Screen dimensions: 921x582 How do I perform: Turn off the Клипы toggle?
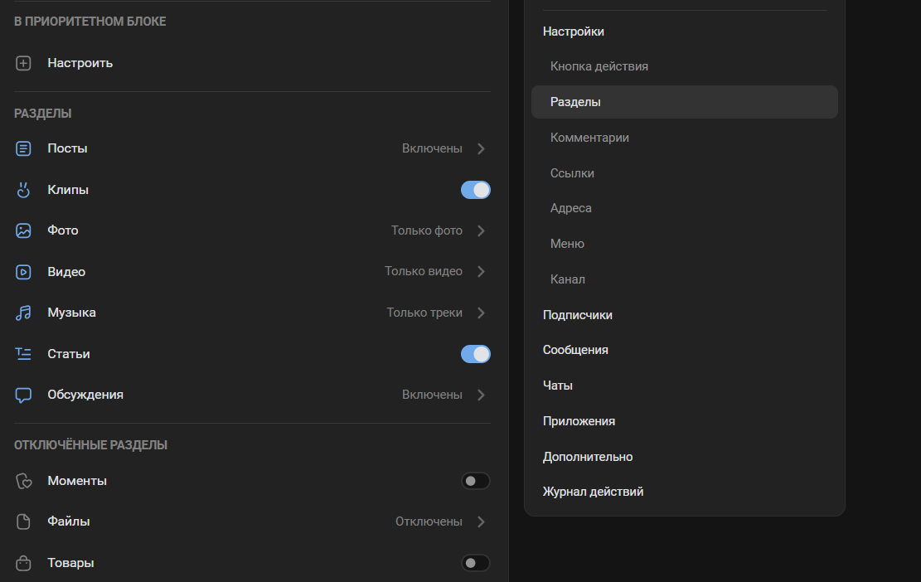coord(476,190)
